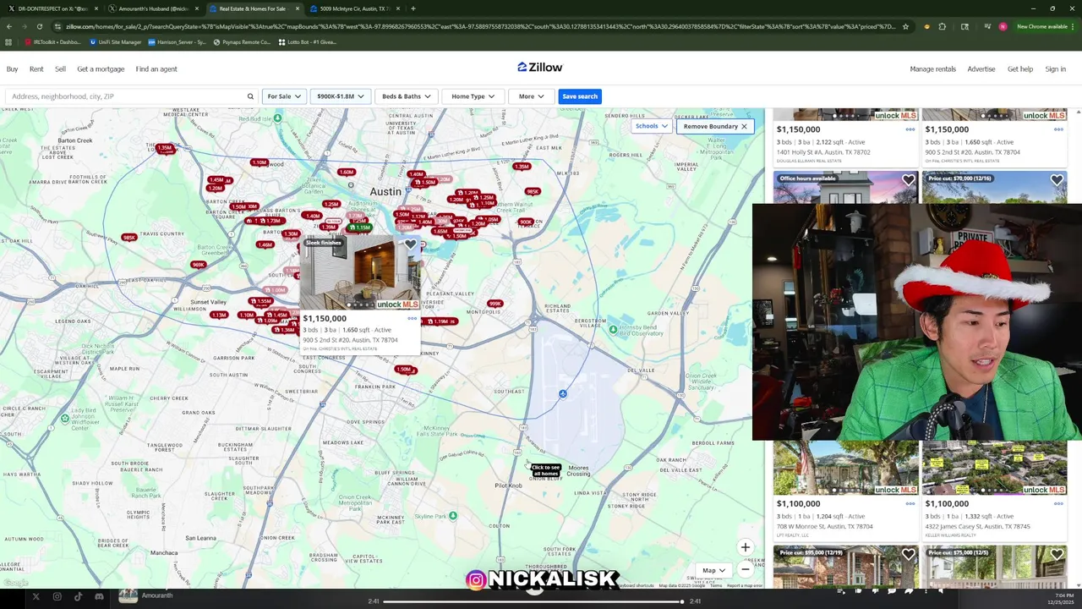Zoom out the map with minus button
This screenshot has height=609, width=1082.
[745, 569]
